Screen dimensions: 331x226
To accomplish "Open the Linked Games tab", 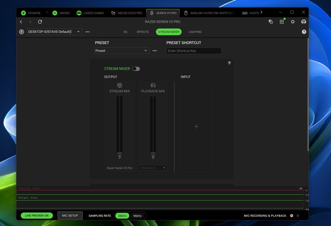I will coord(90,13).
